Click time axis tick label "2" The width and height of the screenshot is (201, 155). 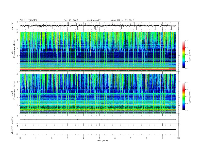pyautogui.click(x=52, y=138)
